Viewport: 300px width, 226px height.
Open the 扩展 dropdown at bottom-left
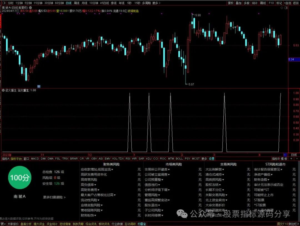tap(3, 224)
